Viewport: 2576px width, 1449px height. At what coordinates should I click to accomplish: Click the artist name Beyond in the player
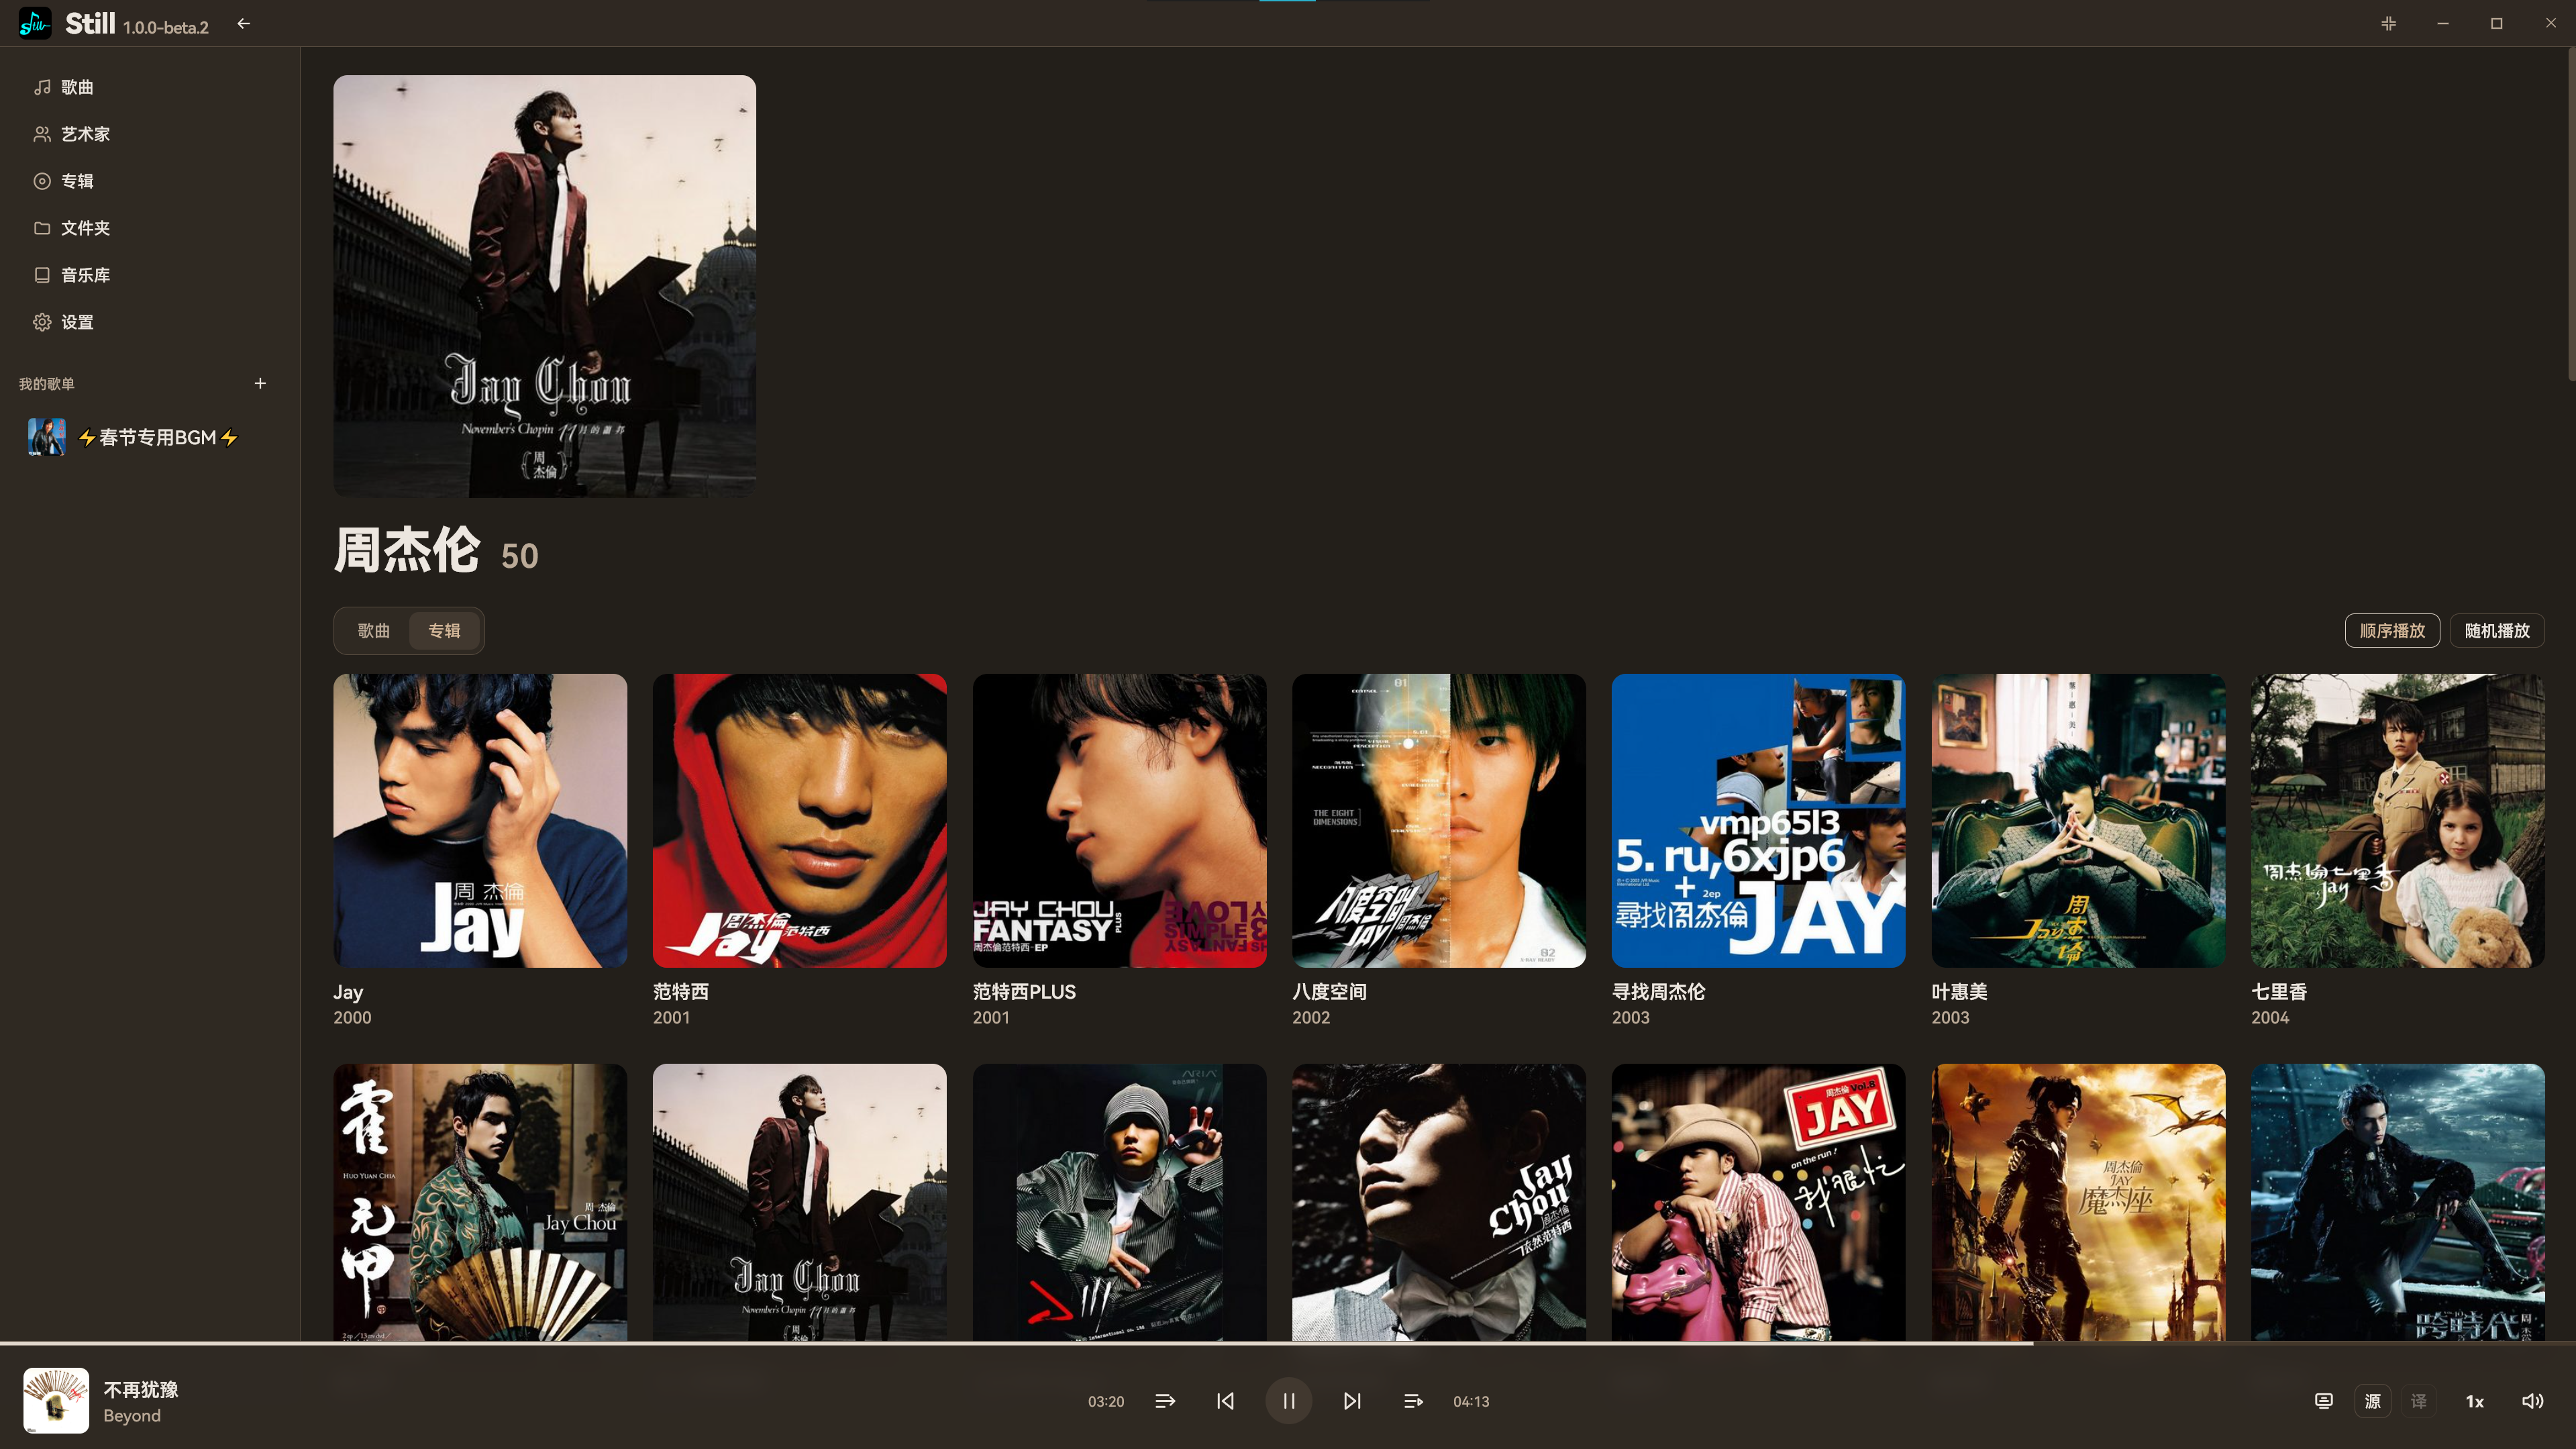pos(132,1416)
